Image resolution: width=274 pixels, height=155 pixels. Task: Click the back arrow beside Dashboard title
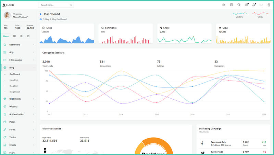tap(41, 14)
